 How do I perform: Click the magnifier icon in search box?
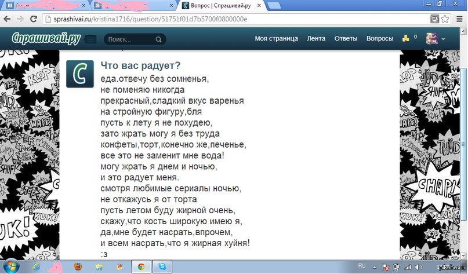click(158, 40)
